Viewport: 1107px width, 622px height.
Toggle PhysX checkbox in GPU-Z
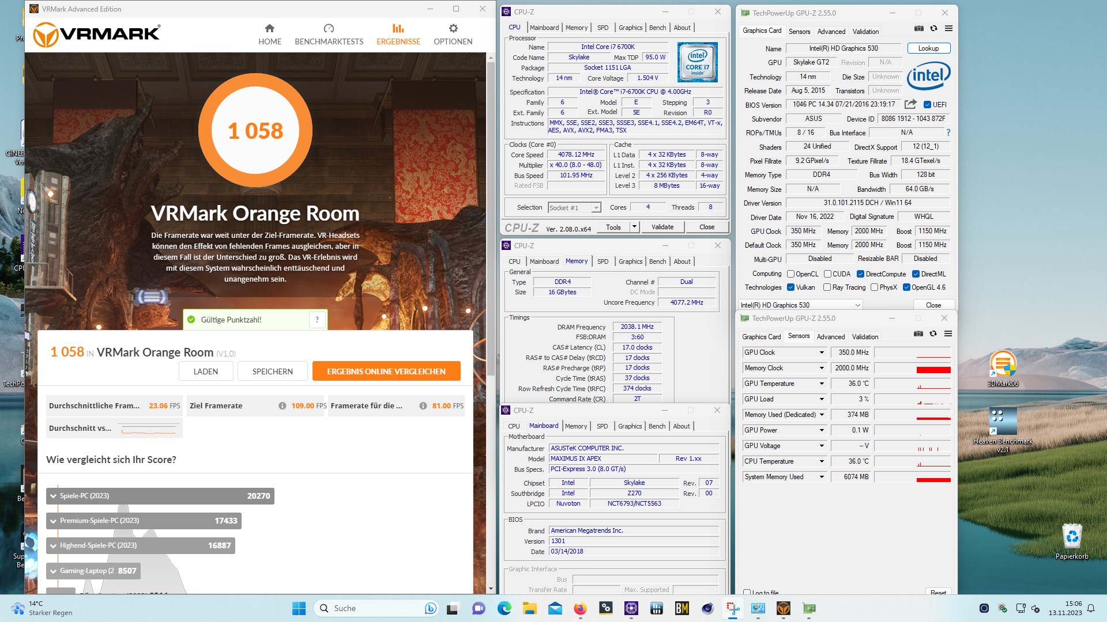(x=874, y=287)
